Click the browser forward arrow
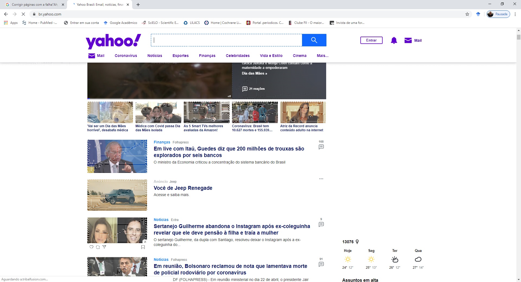Viewport: 521px width, 282px height. click(15, 14)
